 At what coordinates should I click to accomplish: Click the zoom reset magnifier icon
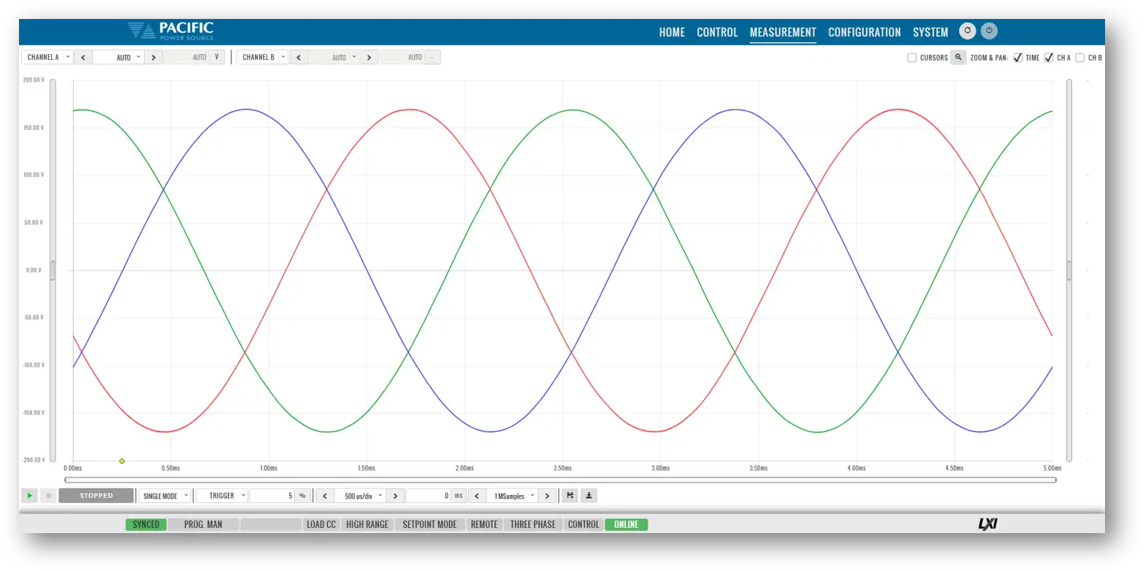click(958, 58)
